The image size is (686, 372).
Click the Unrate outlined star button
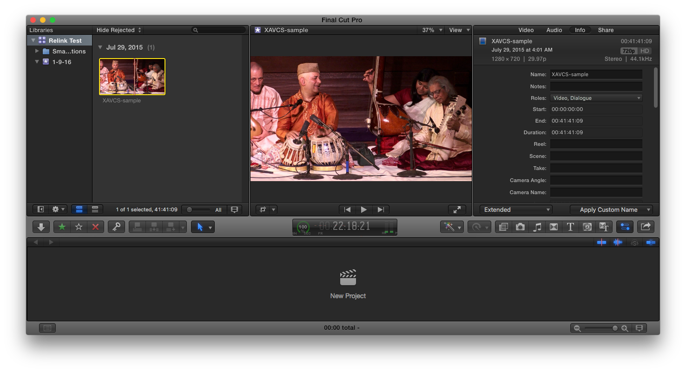pos(79,227)
